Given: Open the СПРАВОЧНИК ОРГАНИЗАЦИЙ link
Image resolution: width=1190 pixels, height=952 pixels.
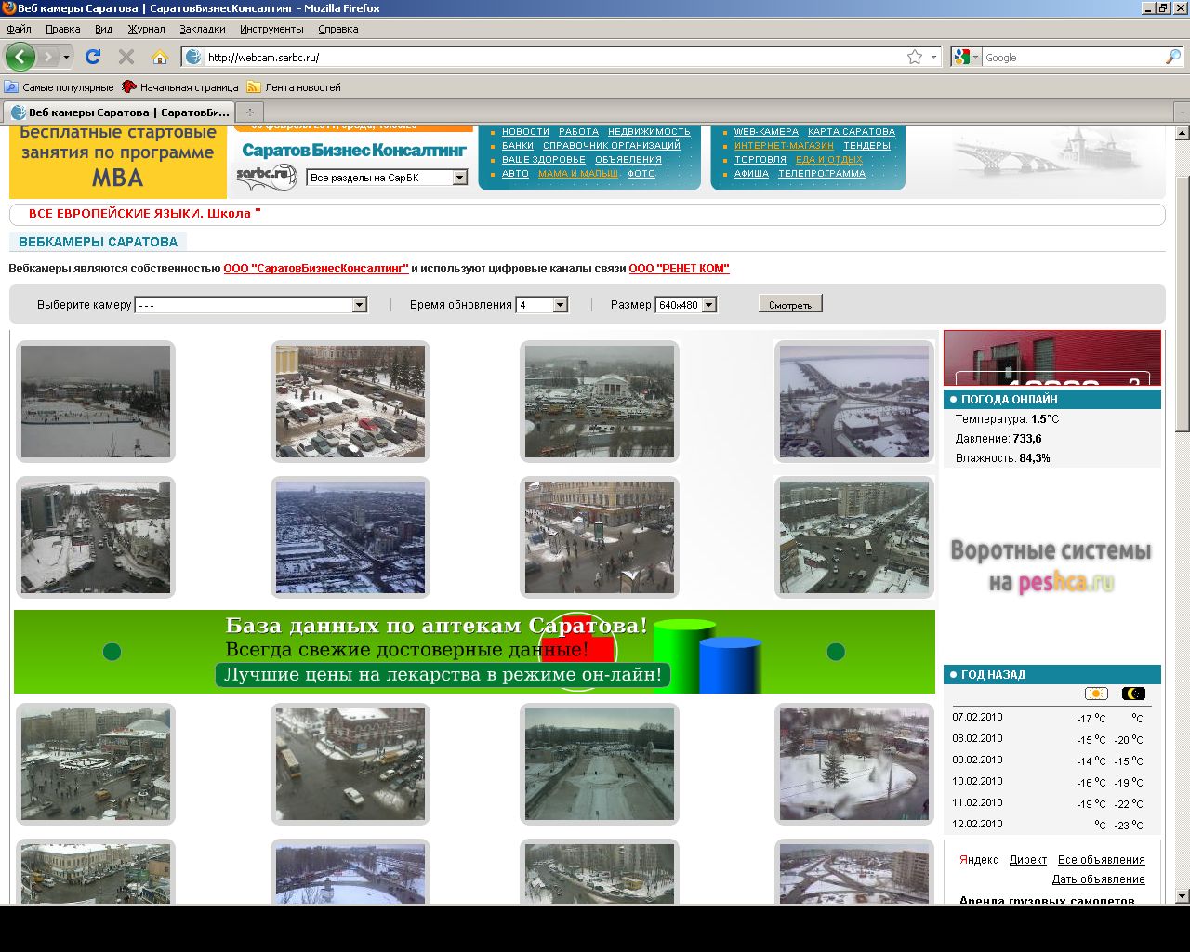Looking at the screenshot, I should point(612,146).
